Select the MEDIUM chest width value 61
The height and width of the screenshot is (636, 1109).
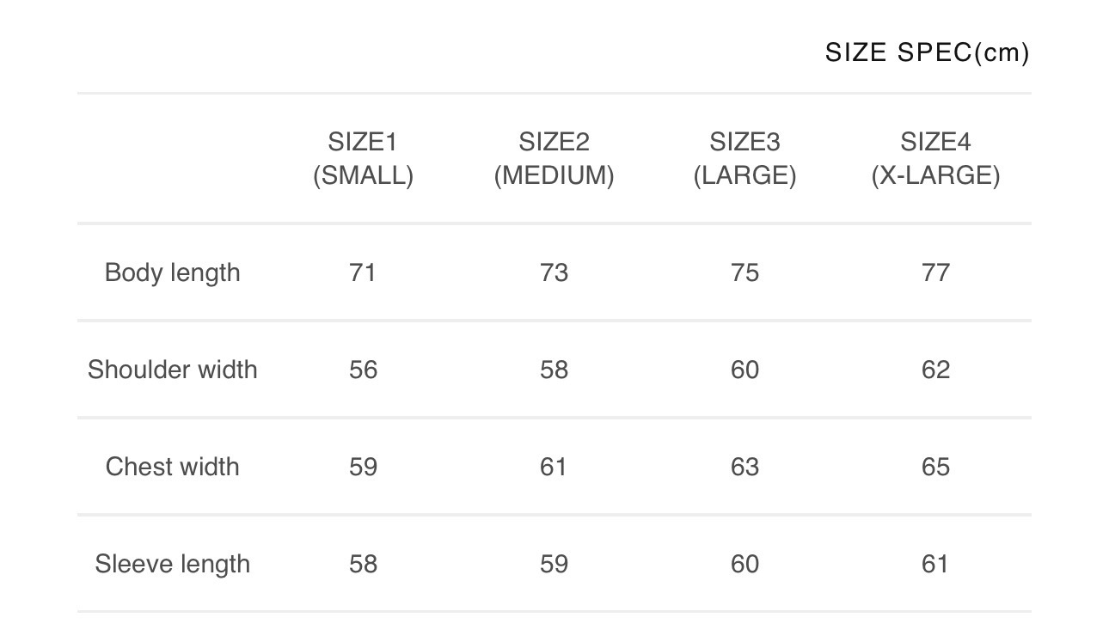click(x=554, y=467)
